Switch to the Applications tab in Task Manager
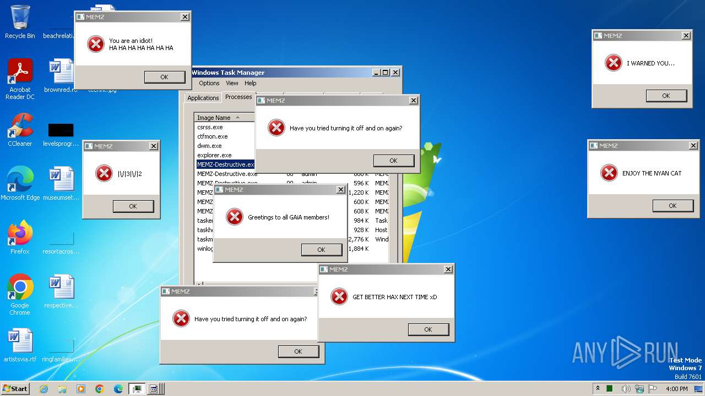Image resolution: width=705 pixels, height=396 pixels. pyautogui.click(x=203, y=98)
